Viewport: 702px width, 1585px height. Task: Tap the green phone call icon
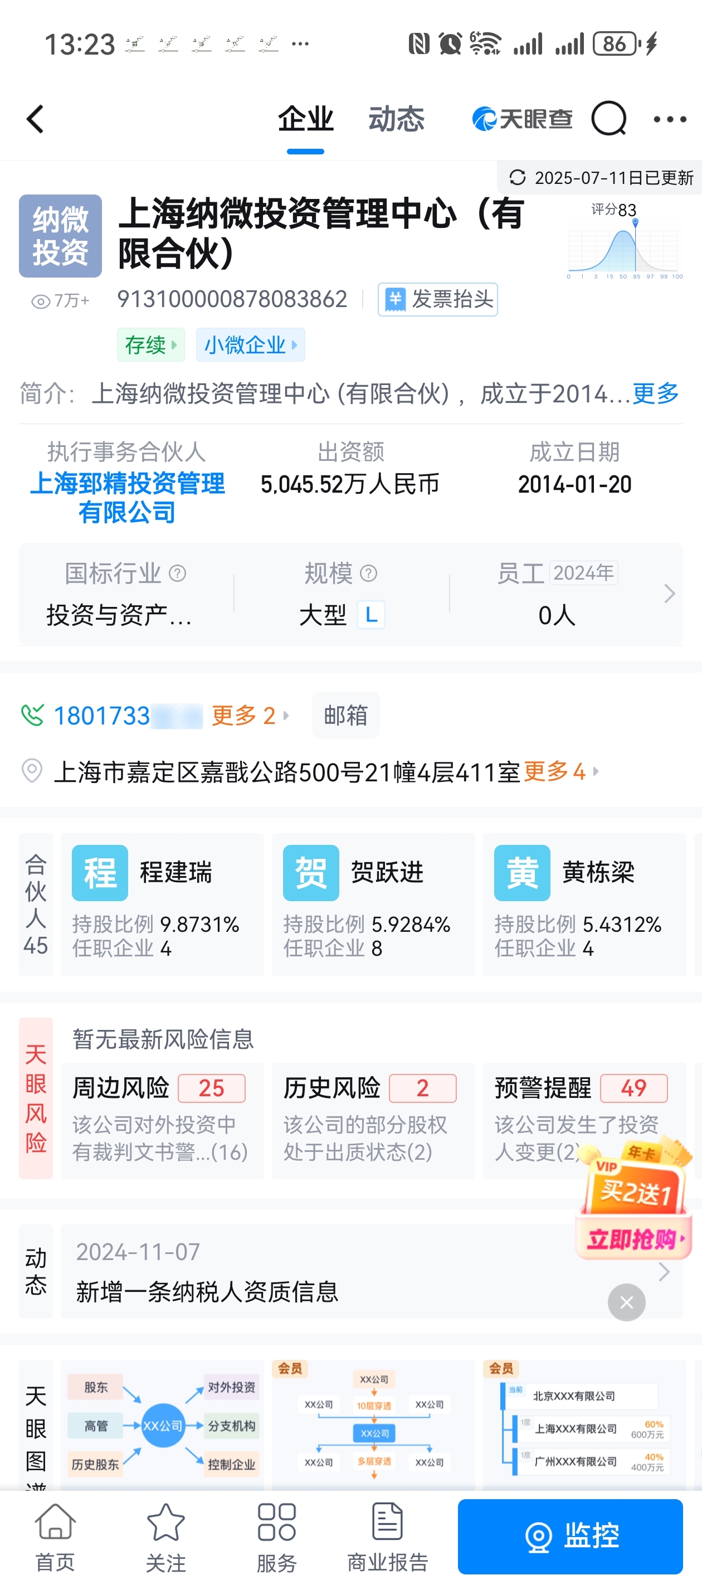tap(33, 715)
